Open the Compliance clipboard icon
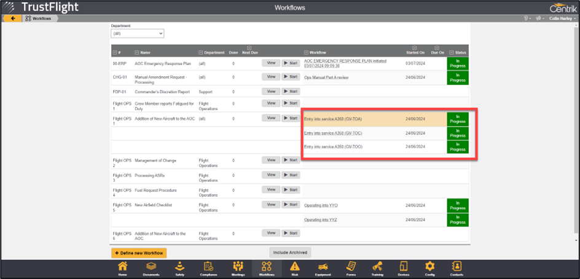Screen dimensions: 580x279 click(x=208, y=268)
